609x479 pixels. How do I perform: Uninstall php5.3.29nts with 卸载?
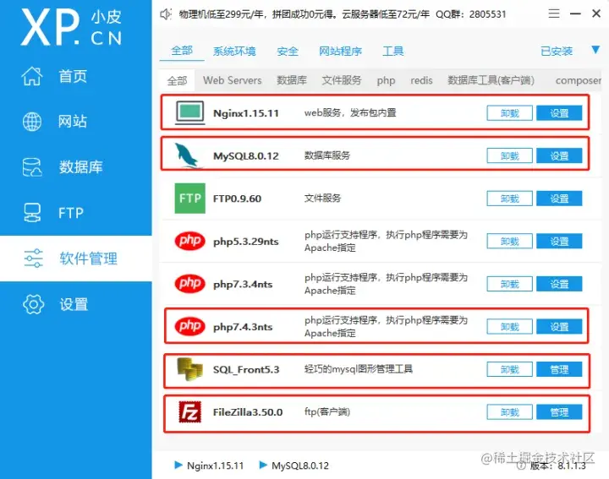pos(509,242)
